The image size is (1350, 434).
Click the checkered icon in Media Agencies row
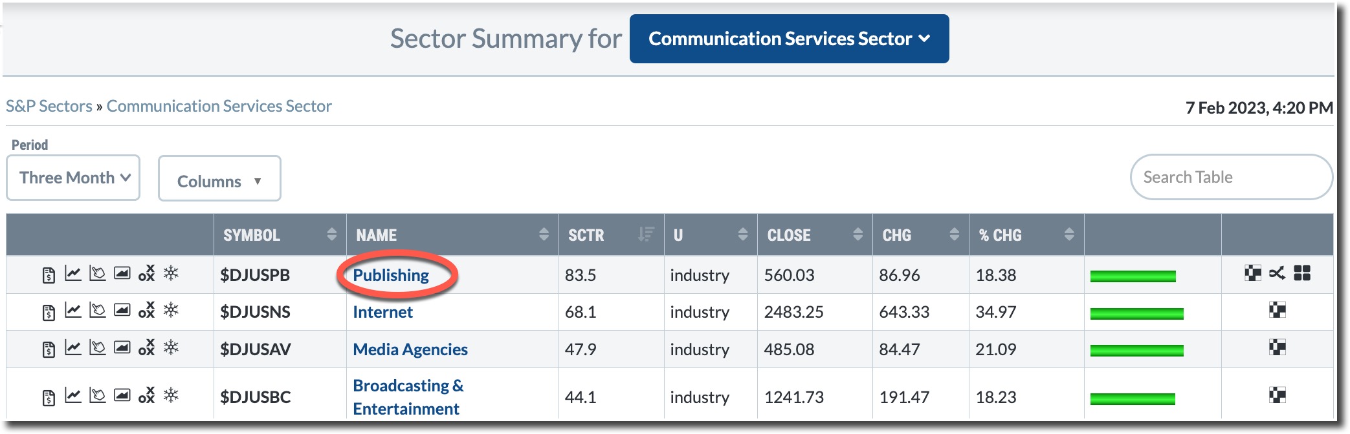click(x=1277, y=348)
